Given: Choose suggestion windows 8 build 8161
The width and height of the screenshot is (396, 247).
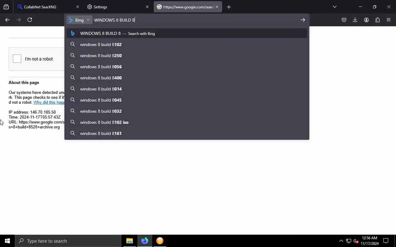Looking at the screenshot, I should point(187,133).
